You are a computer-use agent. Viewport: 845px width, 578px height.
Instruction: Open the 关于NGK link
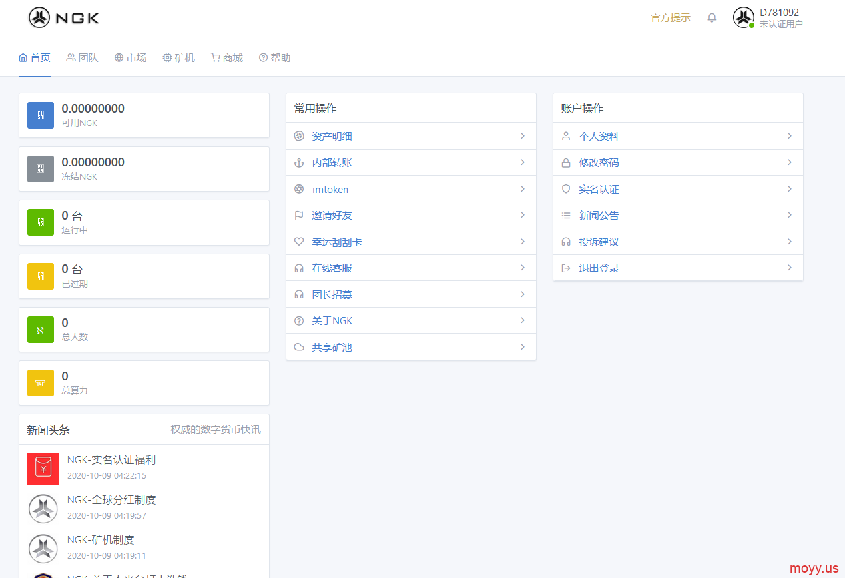pyautogui.click(x=332, y=321)
